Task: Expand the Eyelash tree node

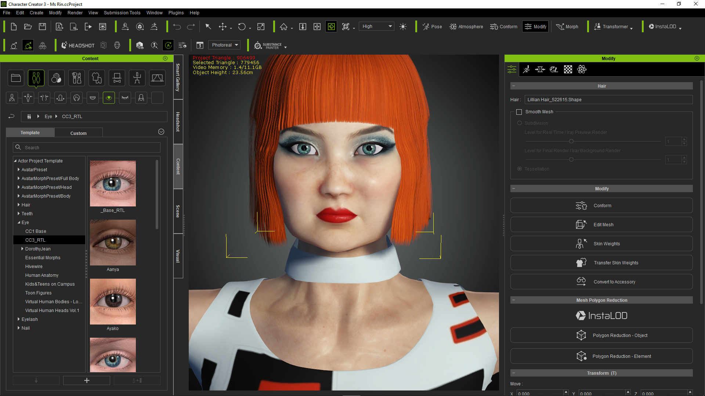Action: [19, 319]
